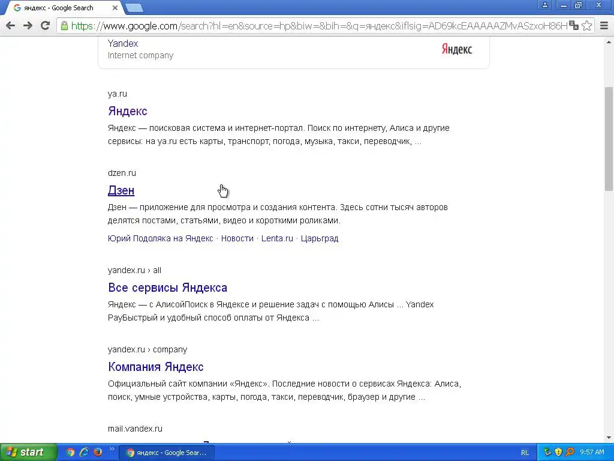Screen dimensions: 614x461
Task: Open the Юрий Подоляка на Яндекс sublink
Action: pyautogui.click(x=160, y=238)
